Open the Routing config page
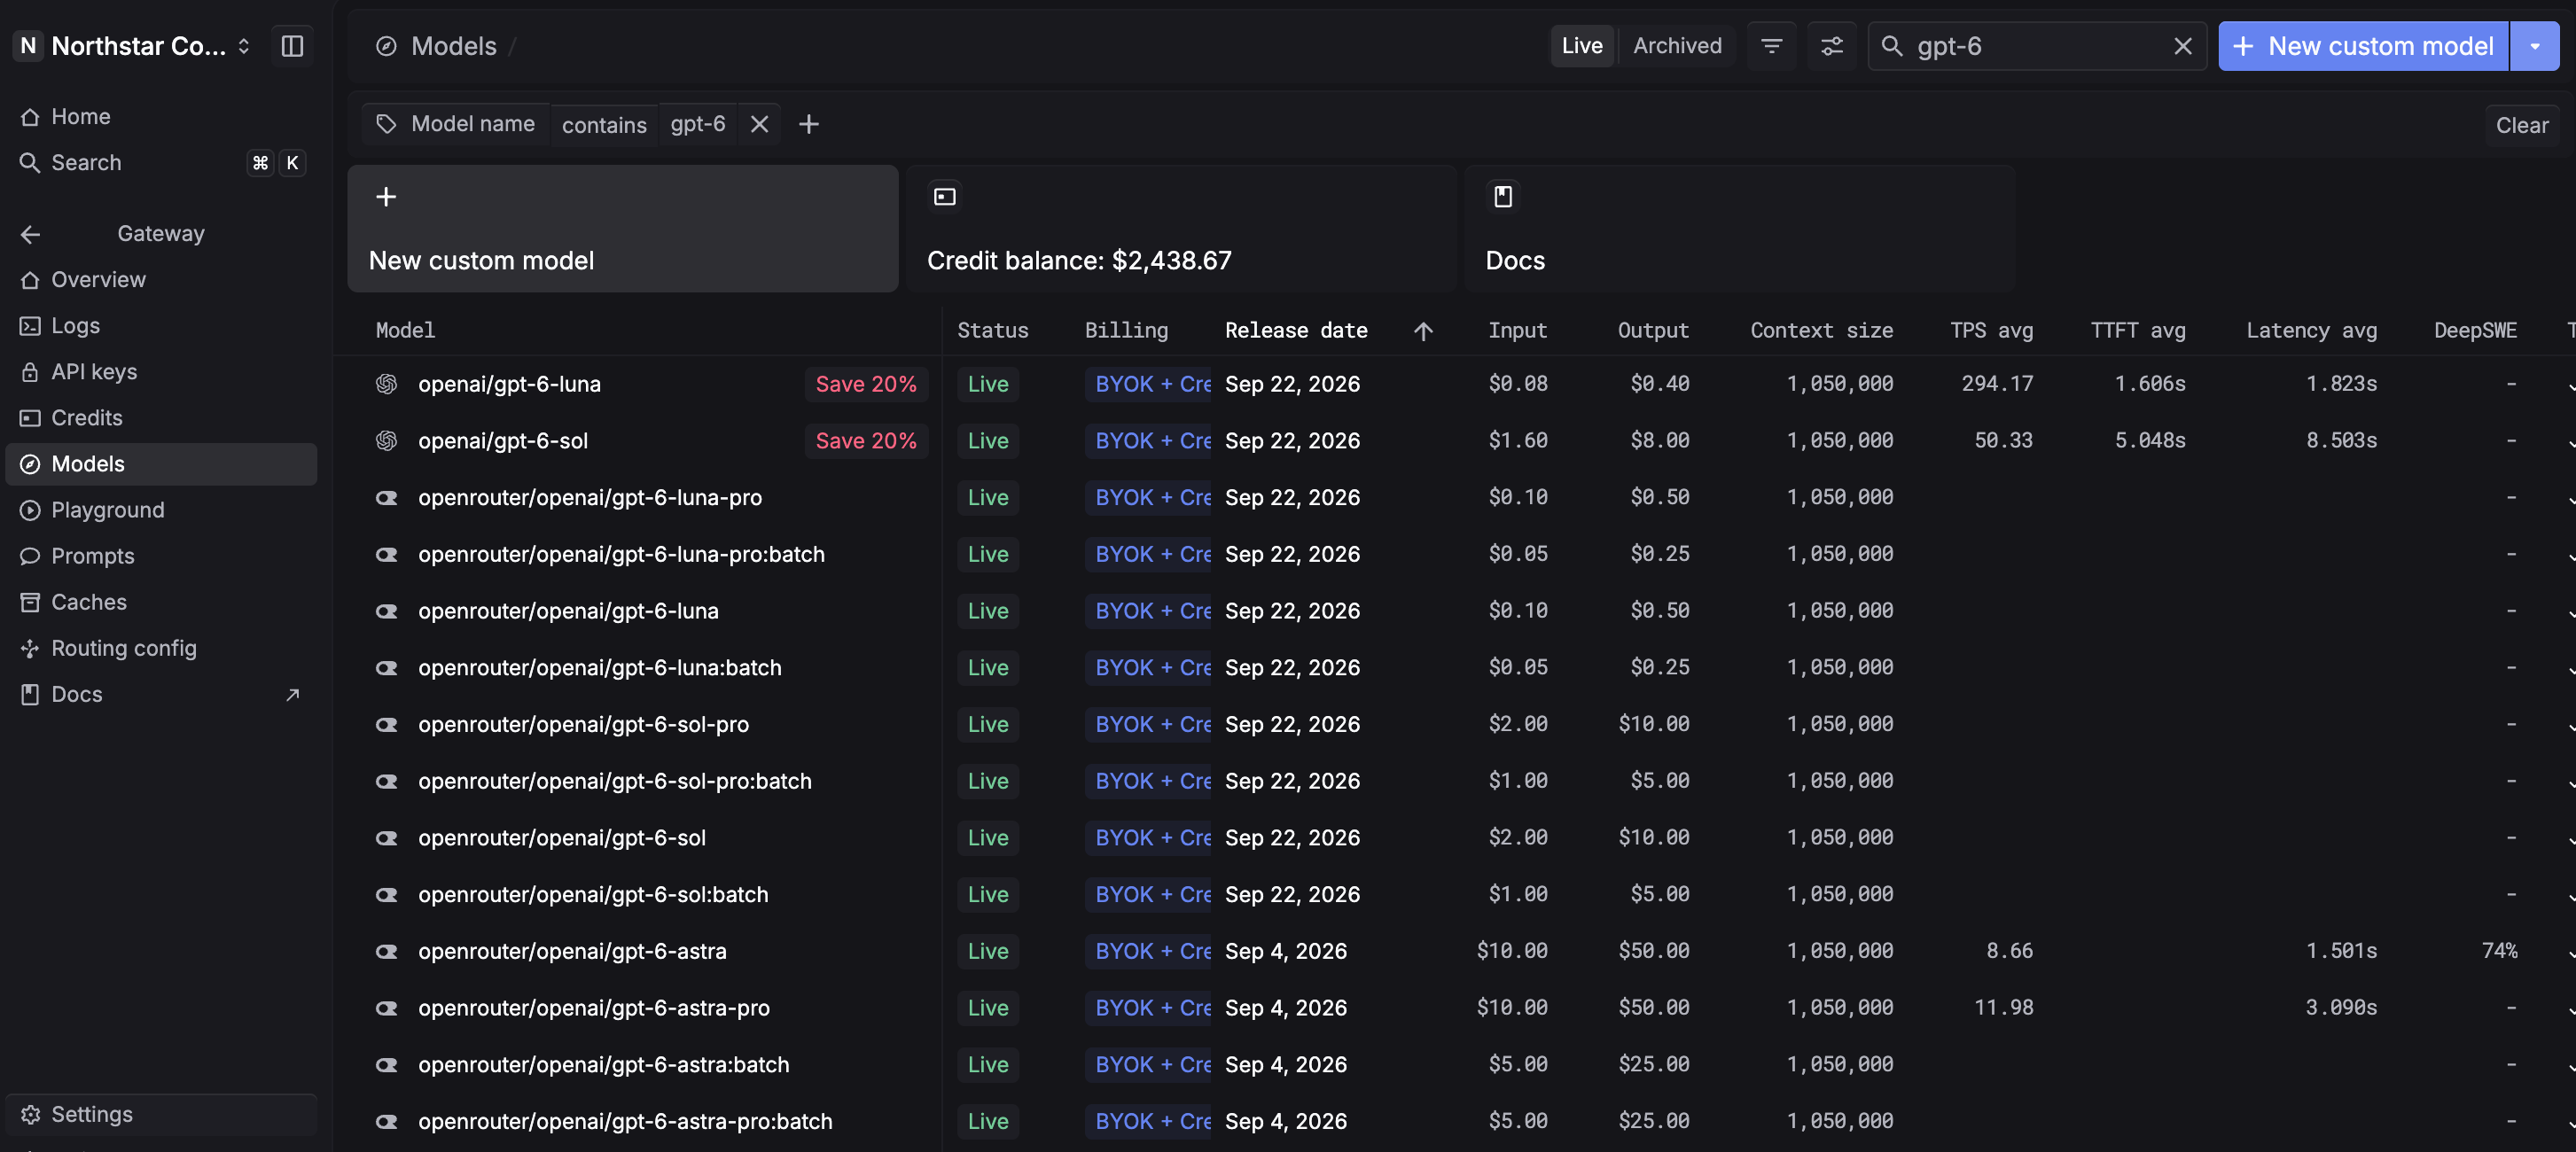Viewport: 2576px width, 1152px height. pos(161,648)
